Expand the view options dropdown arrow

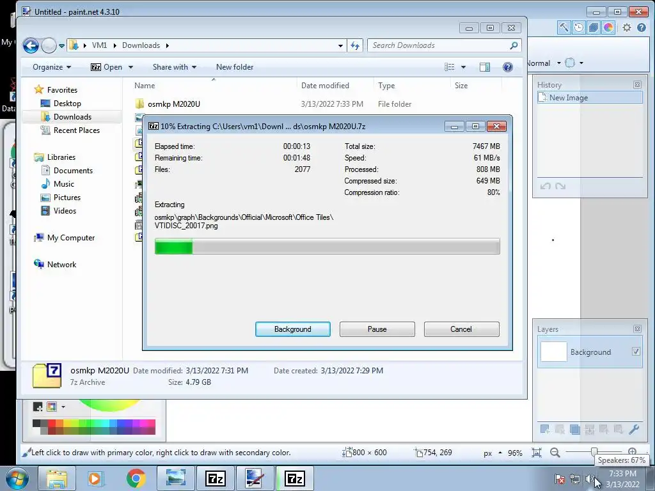point(463,67)
